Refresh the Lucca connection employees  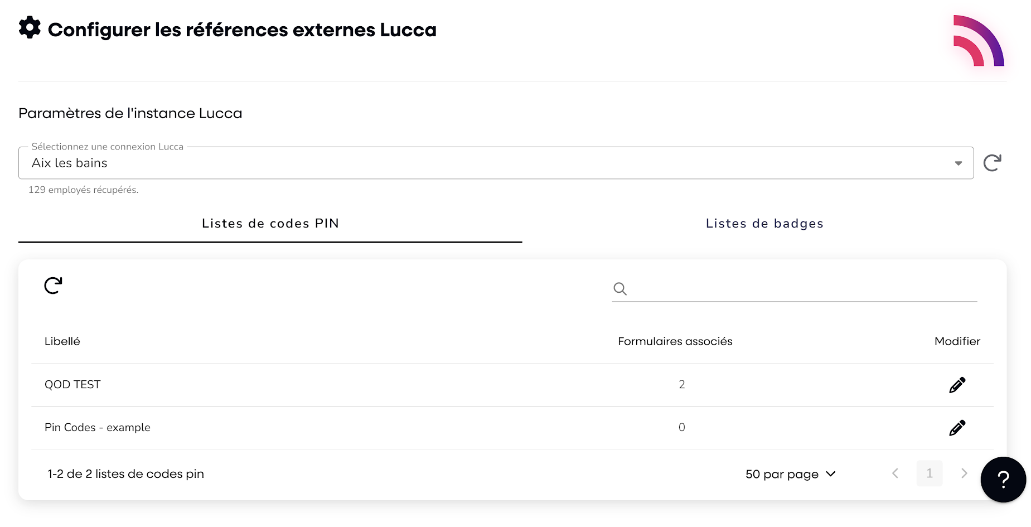[992, 163]
